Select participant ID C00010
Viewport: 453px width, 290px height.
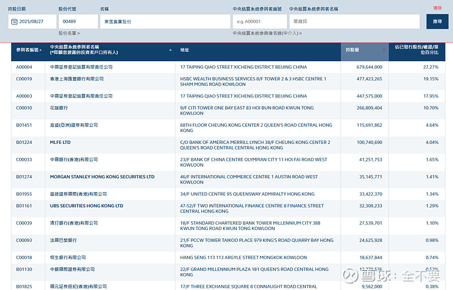24,108
